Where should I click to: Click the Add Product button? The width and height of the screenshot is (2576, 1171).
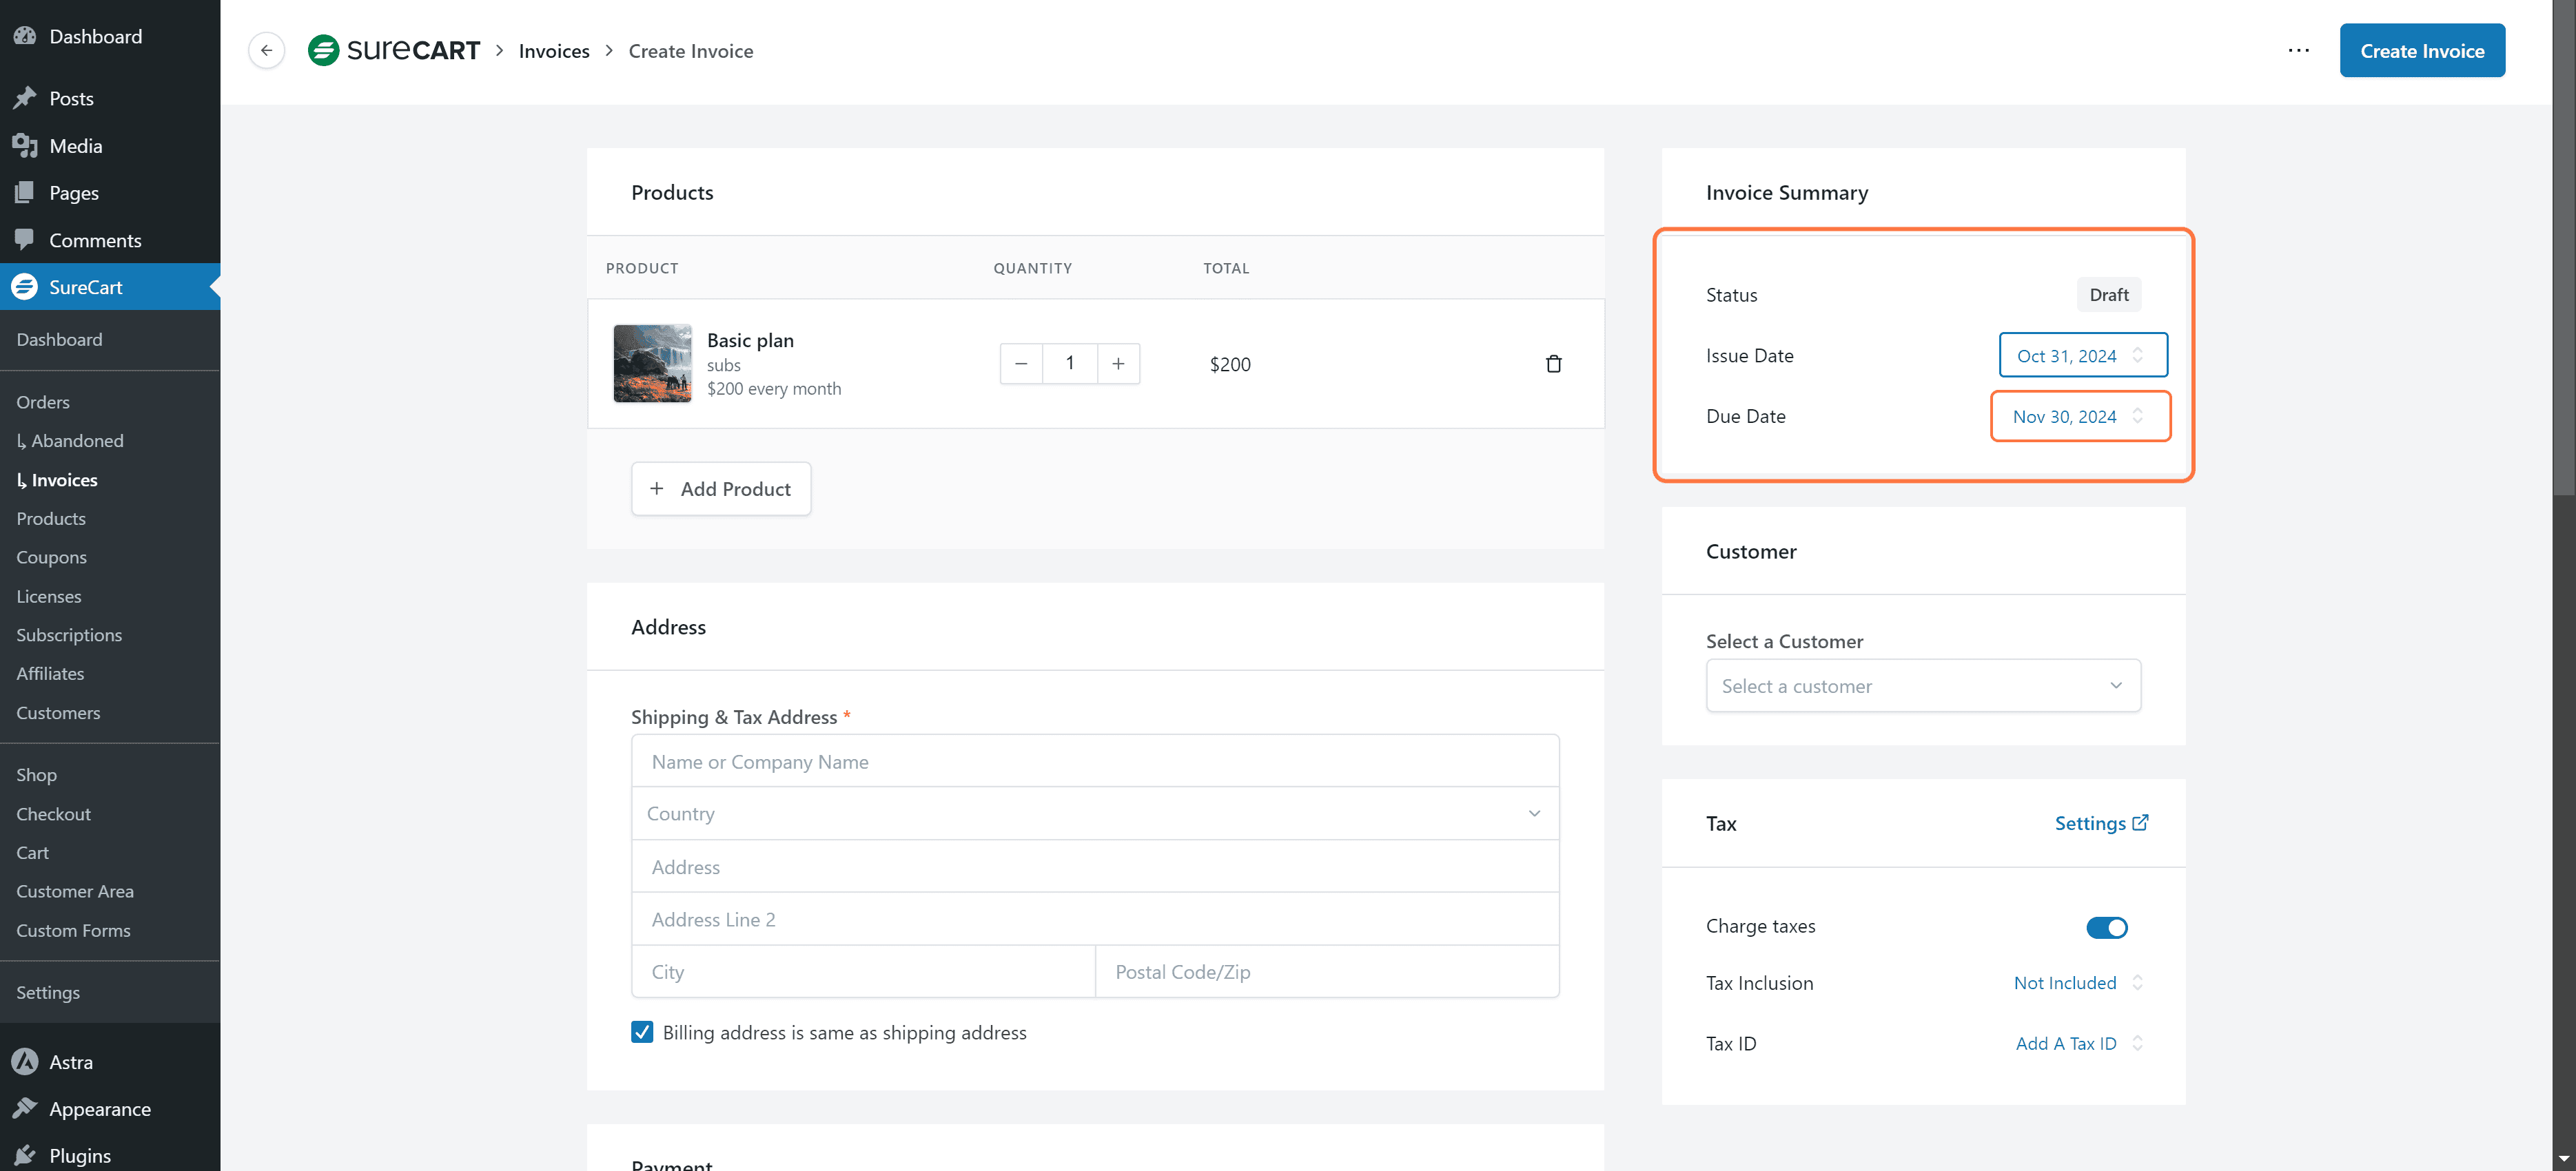[x=720, y=488]
